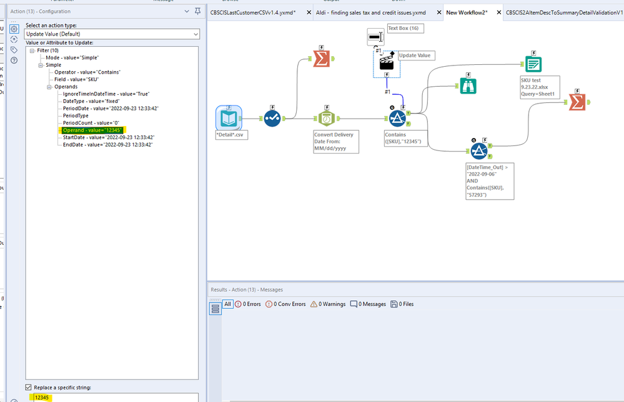Show 0 Files filter
The width and height of the screenshot is (624, 402).
(x=402, y=304)
